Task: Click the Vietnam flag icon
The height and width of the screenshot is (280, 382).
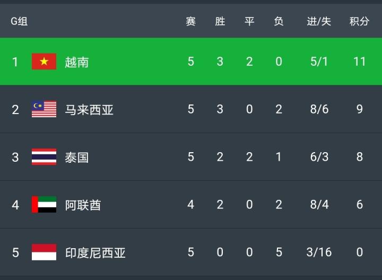Action: pos(44,62)
